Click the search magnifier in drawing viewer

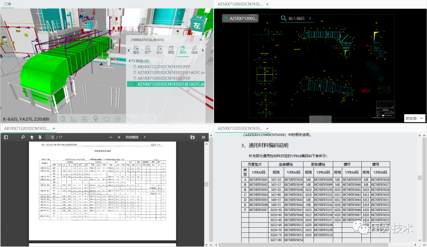[x=283, y=18]
